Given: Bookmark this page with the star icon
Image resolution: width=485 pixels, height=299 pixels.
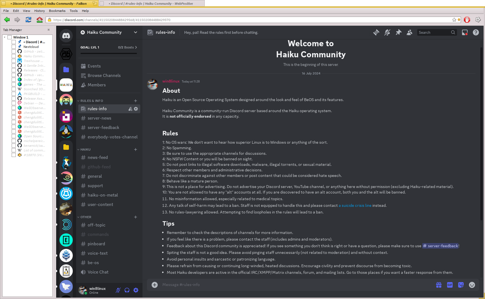Looking at the screenshot, I should pos(454,20).
